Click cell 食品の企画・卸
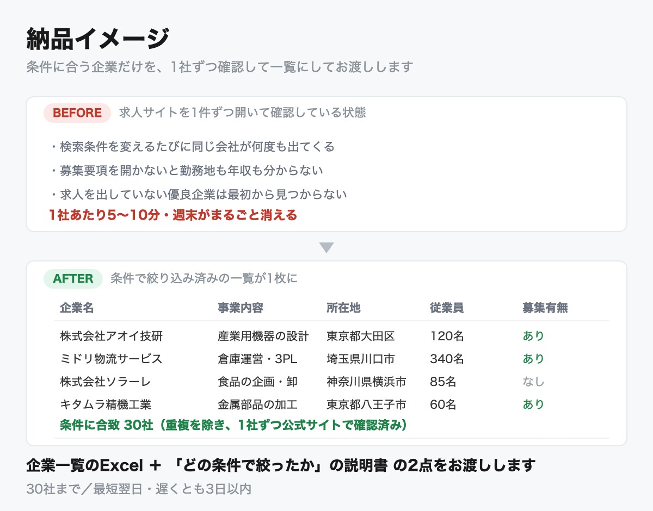The width and height of the screenshot is (653, 511). (257, 382)
